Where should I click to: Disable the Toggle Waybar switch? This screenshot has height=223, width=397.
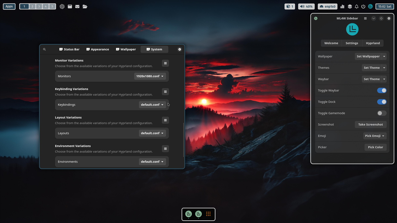point(382,90)
